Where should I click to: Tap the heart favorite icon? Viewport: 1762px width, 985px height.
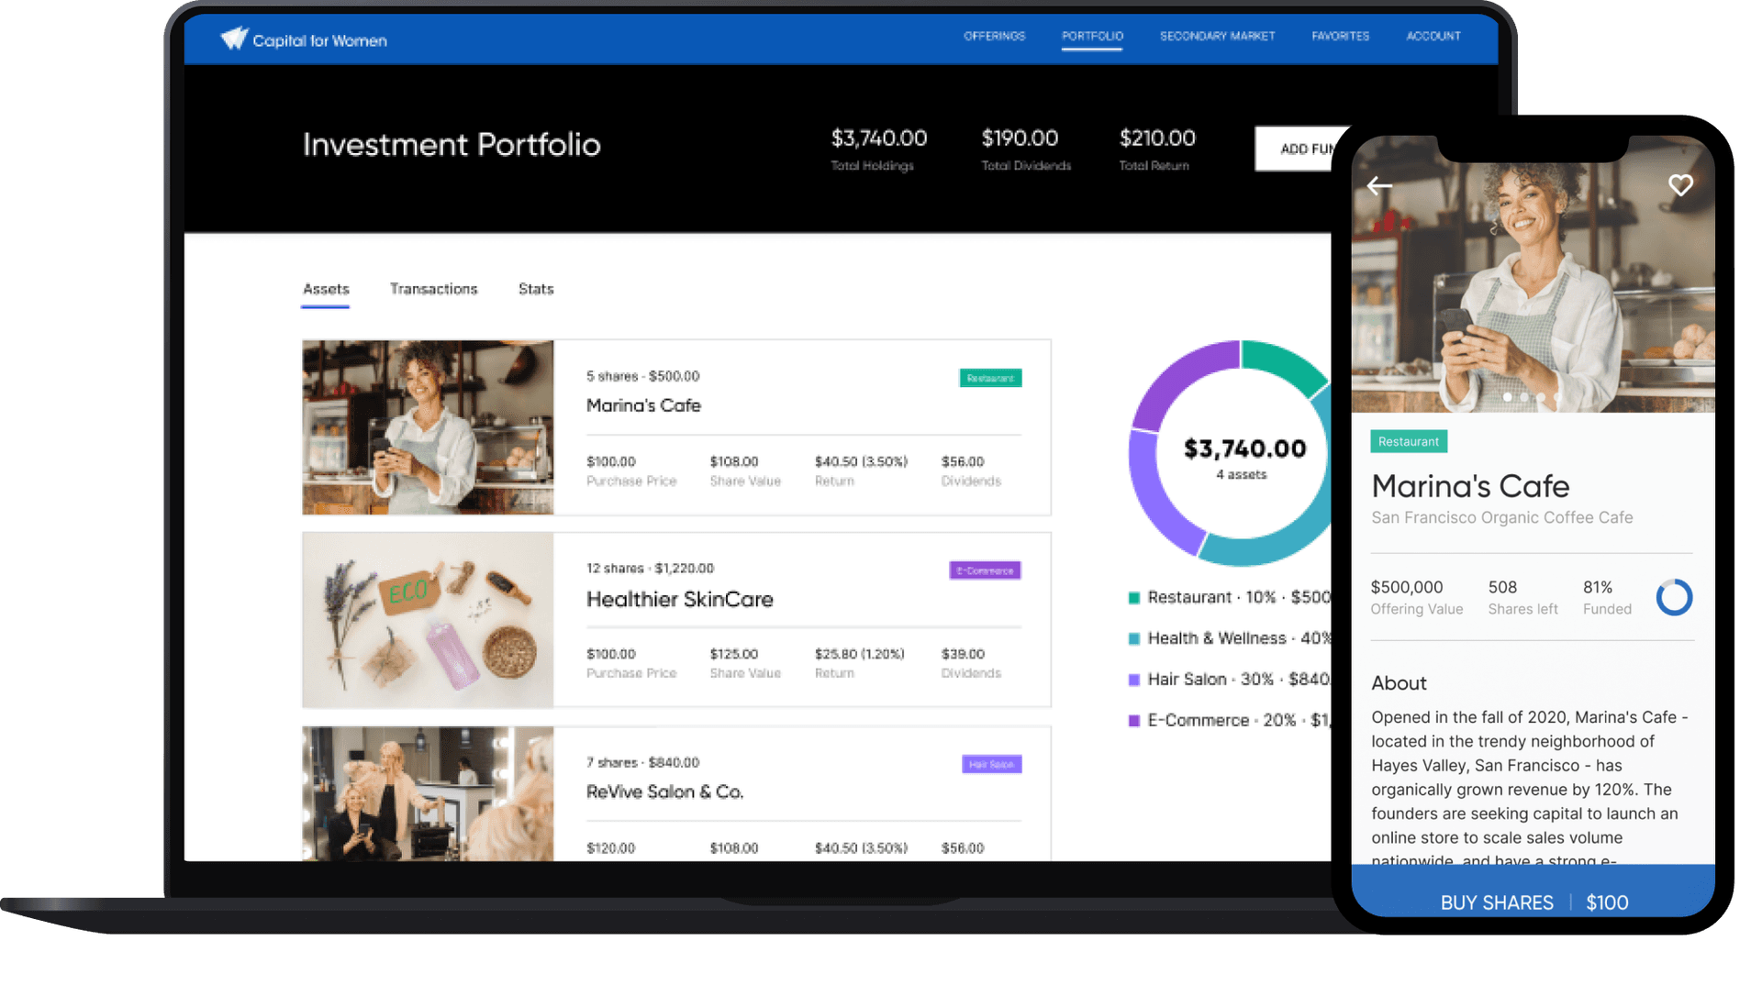point(1679,185)
